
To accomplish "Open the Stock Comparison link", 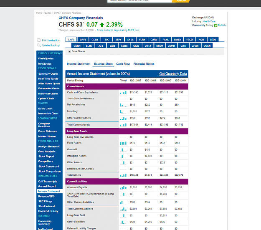I will pos(49,172).
